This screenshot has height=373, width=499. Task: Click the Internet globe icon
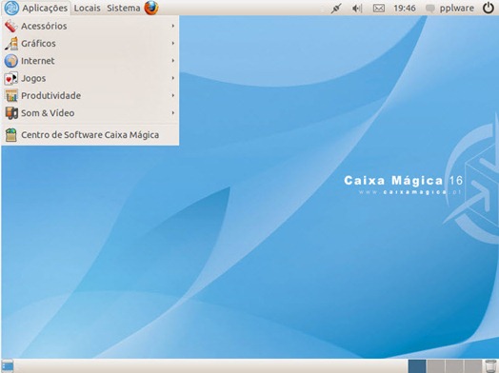pyautogui.click(x=11, y=61)
